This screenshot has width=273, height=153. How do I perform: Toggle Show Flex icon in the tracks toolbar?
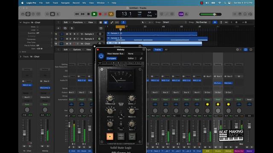(117, 23)
